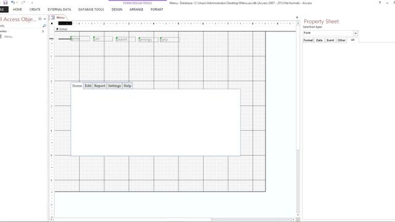Switch to the Property Sheet Other tab
Image resolution: width=395 pixels, height=222 pixels.
[x=341, y=40]
